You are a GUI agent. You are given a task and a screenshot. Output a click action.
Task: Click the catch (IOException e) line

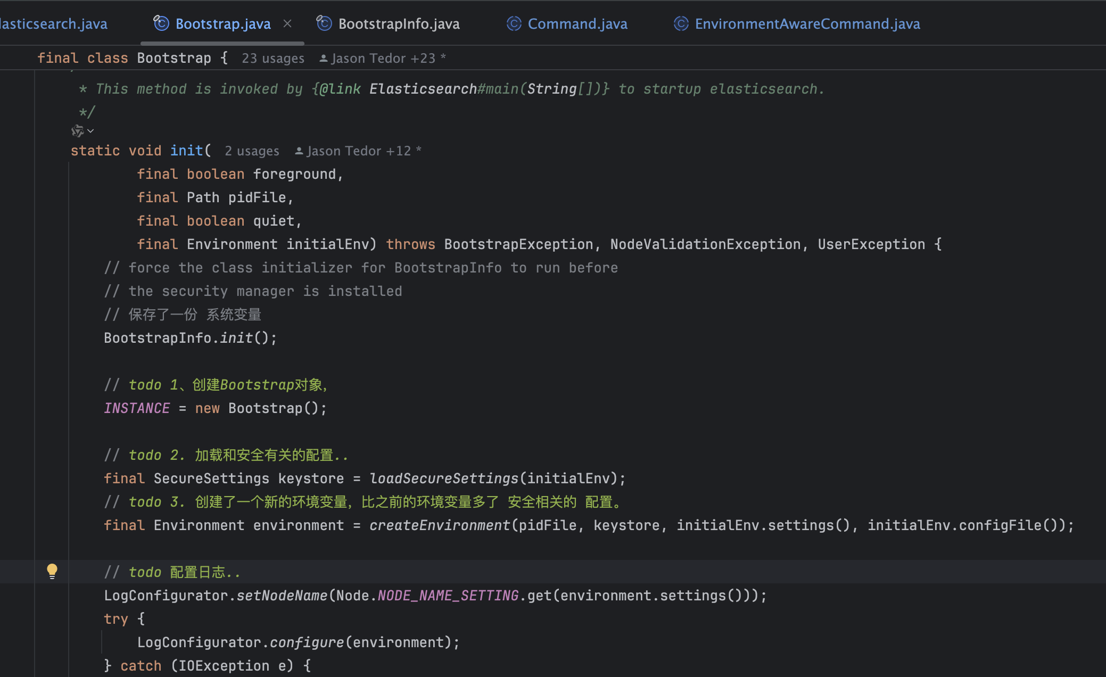click(x=208, y=666)
